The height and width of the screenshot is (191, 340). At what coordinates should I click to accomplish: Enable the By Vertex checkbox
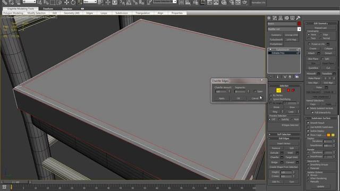click(x=271, y=95)
